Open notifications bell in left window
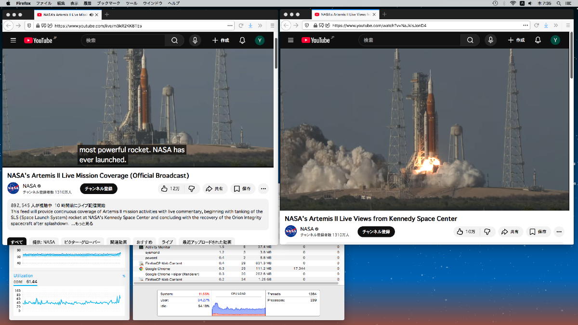 (243, 40)
